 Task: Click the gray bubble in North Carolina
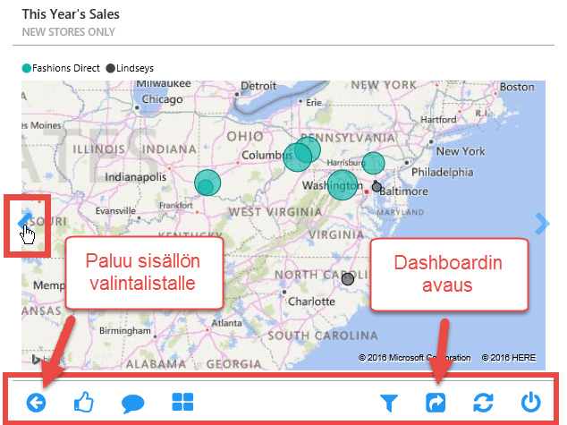click(348, 279)
